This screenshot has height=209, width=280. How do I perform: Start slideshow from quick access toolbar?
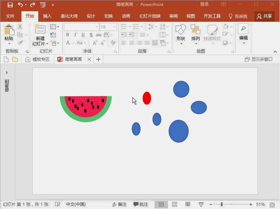pos(43,5)
